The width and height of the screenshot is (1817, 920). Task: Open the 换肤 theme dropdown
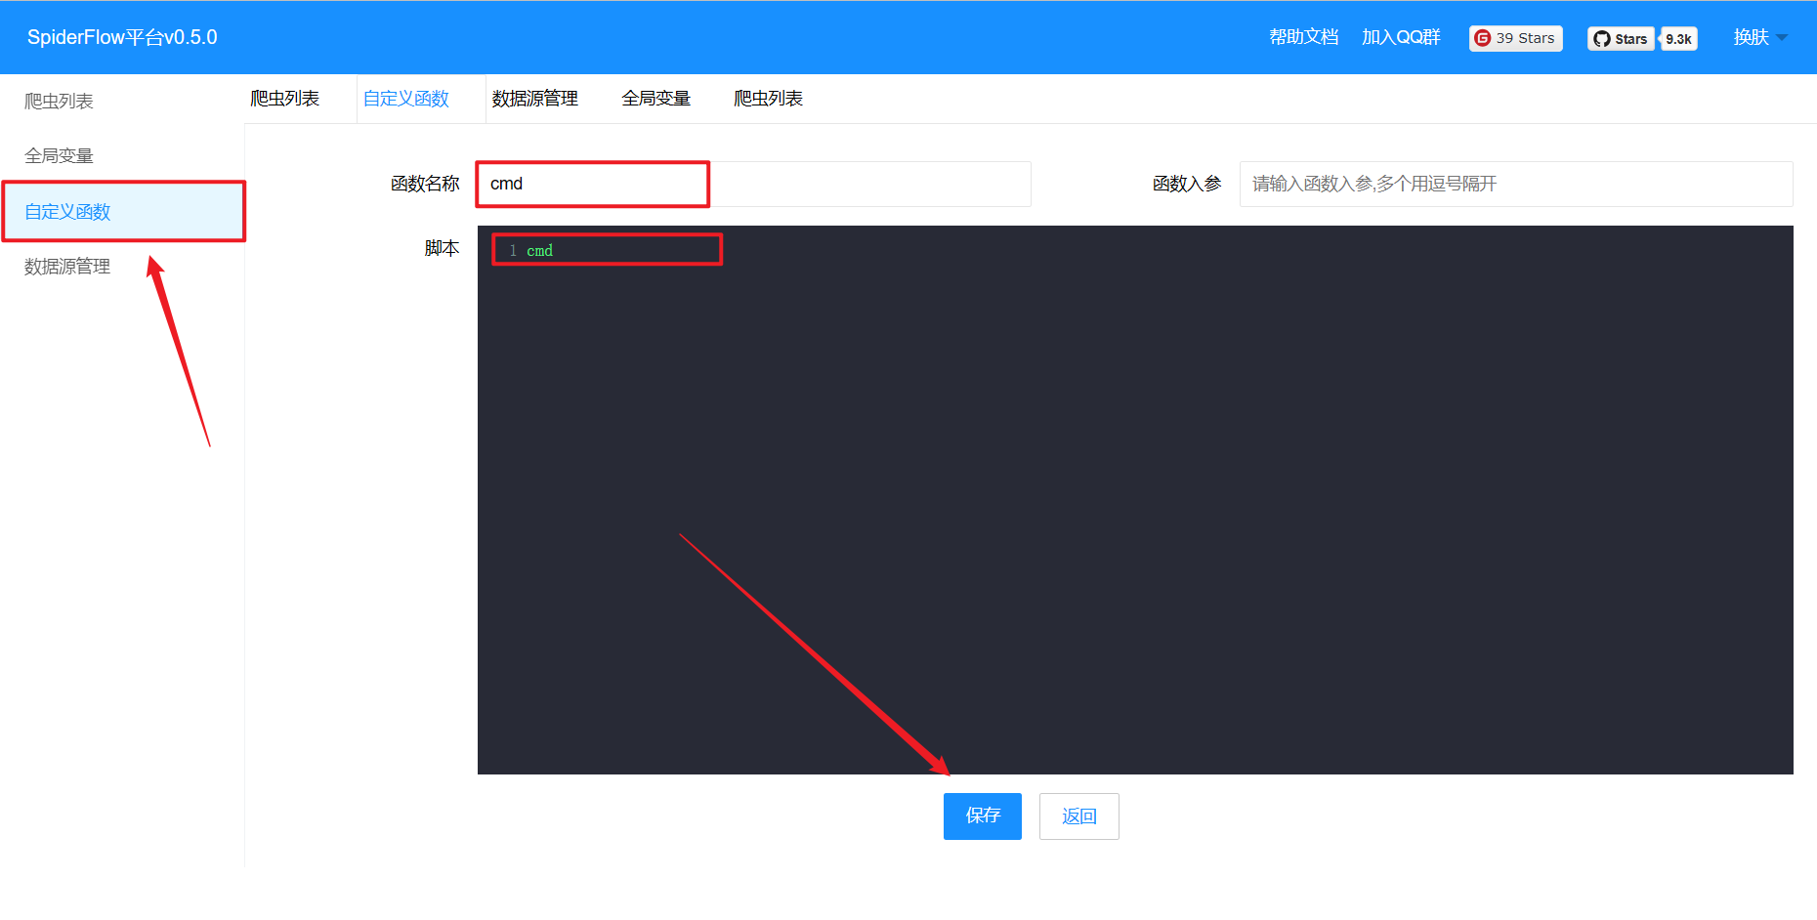tap(1751, 36)
